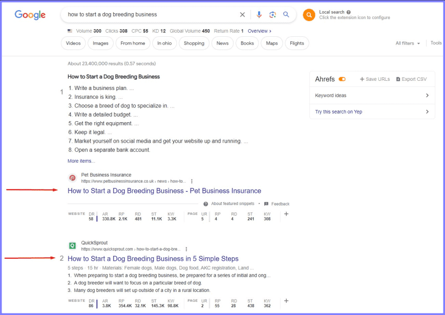
Task: Click More items link under featured snippet
Action: tap(81, 161)
